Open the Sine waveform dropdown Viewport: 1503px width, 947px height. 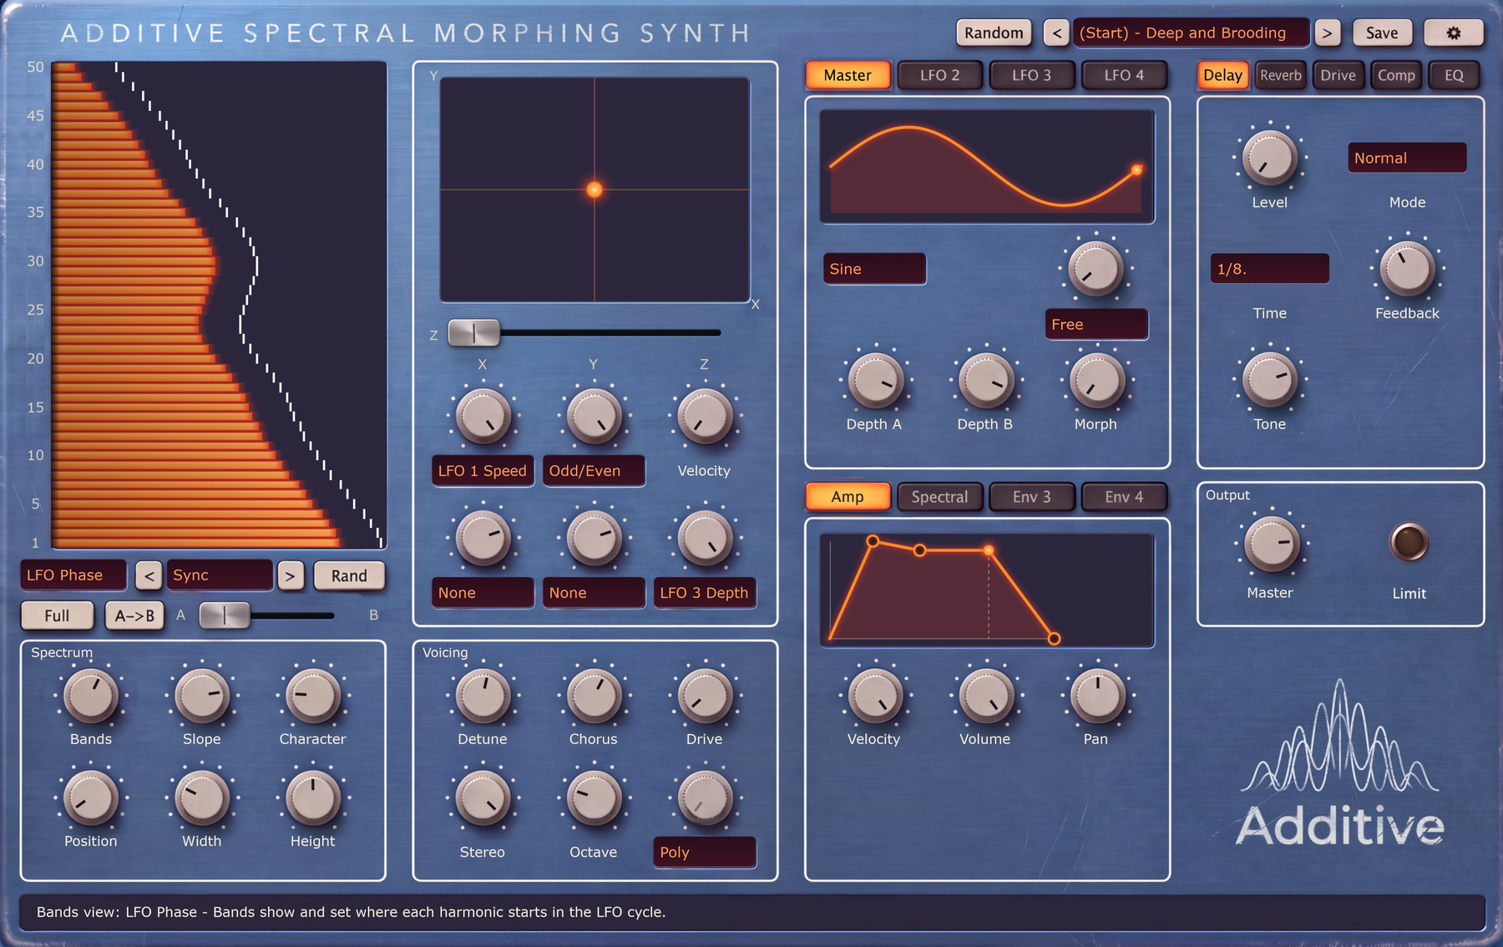(x=874, y=269)
